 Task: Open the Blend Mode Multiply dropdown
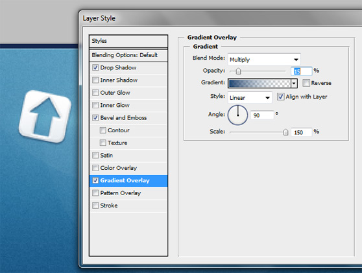click(x=264, y=60)
